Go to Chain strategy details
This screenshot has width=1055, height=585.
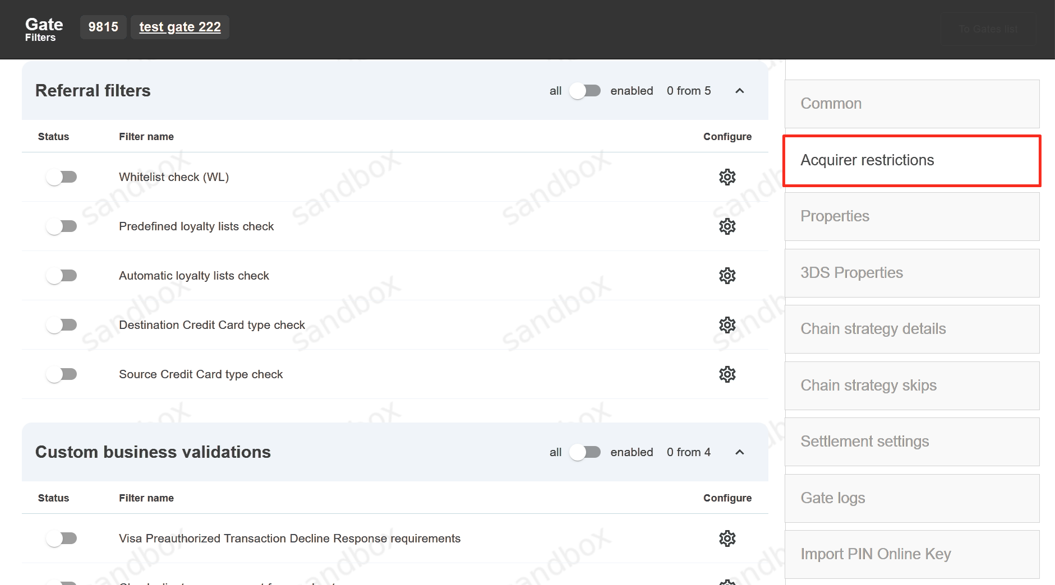(x=911, y=329)
